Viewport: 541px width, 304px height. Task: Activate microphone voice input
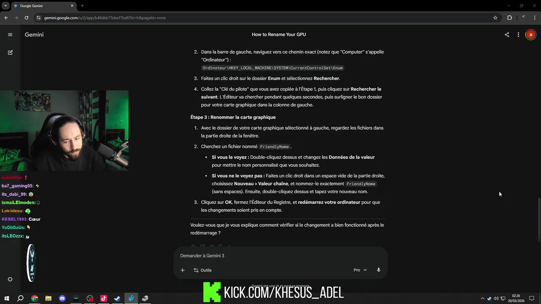[x=379, y=270]
